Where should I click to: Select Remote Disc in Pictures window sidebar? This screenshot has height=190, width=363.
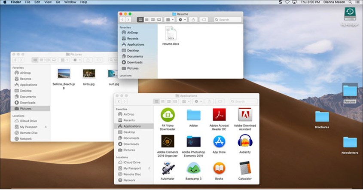(x=26, y=133)
